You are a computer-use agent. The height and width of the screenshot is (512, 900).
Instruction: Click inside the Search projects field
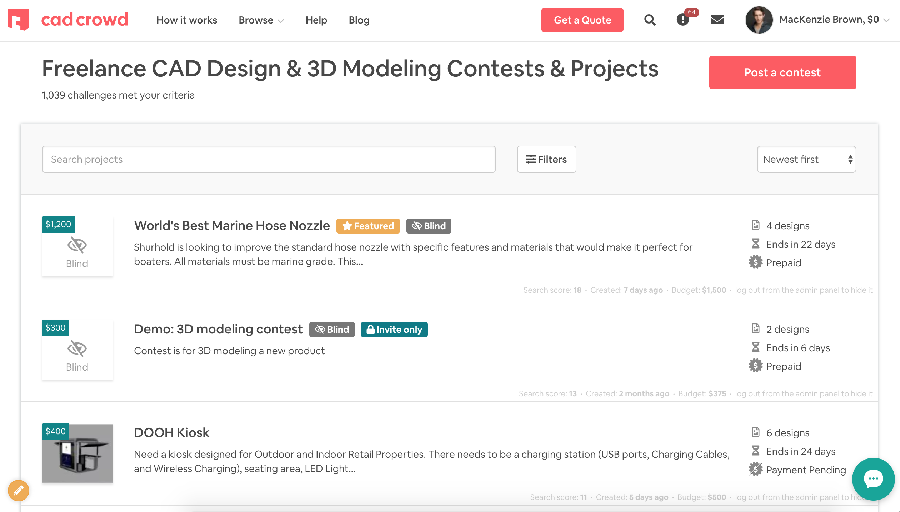[x=268, y=159]
